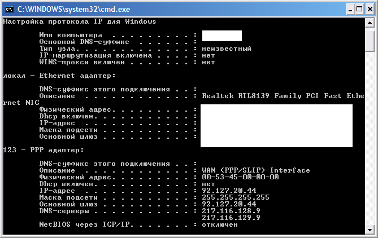The height and width of the screenshot is (238, 378).
Task: Click the large white redacted block
Action: (x=276, y=126)
